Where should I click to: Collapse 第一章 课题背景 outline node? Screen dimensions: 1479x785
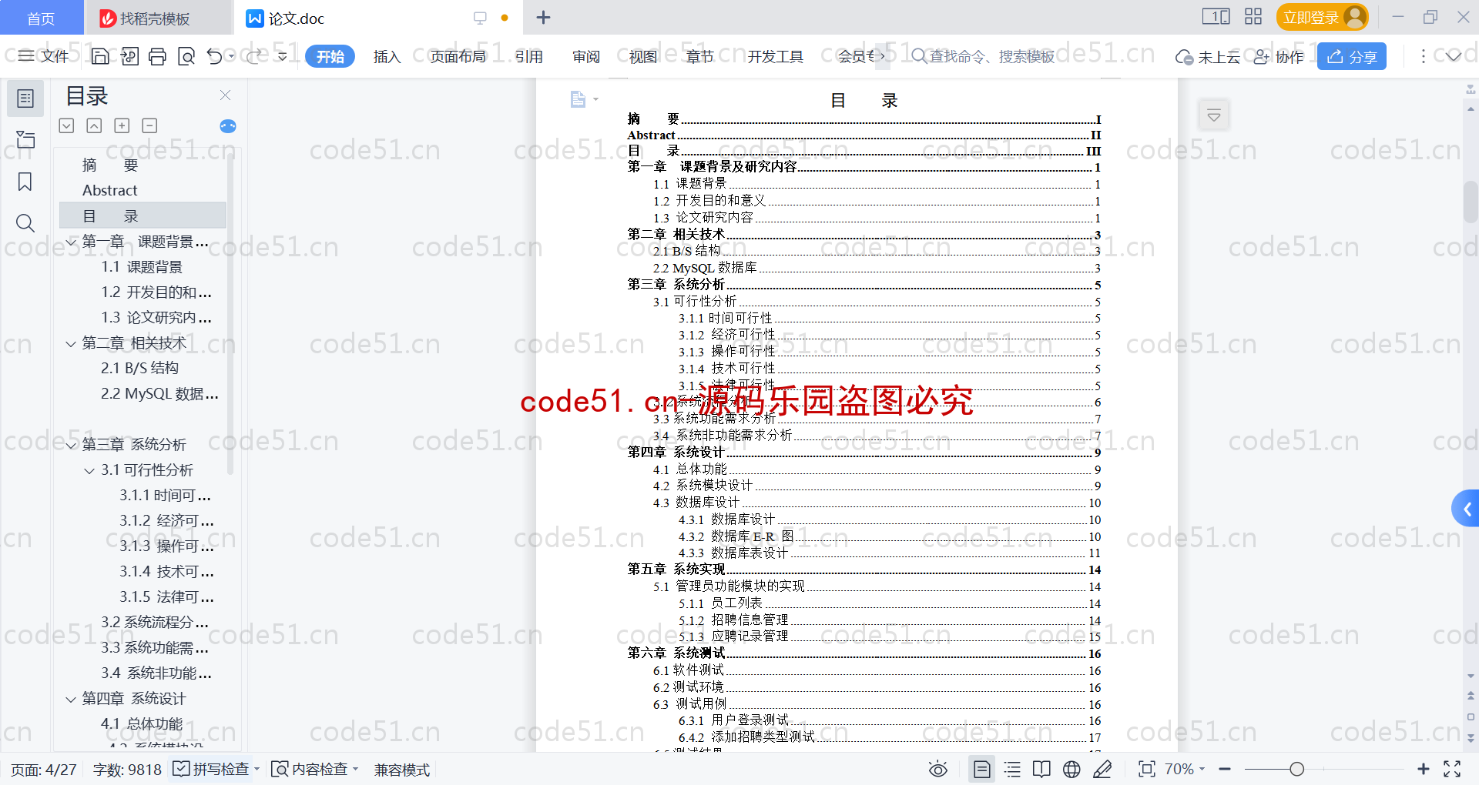[x=71, y=242]
